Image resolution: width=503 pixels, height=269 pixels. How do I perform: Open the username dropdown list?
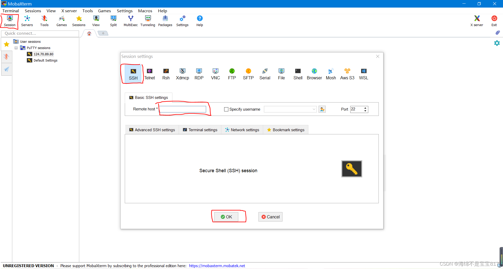[x=314, y=109]
